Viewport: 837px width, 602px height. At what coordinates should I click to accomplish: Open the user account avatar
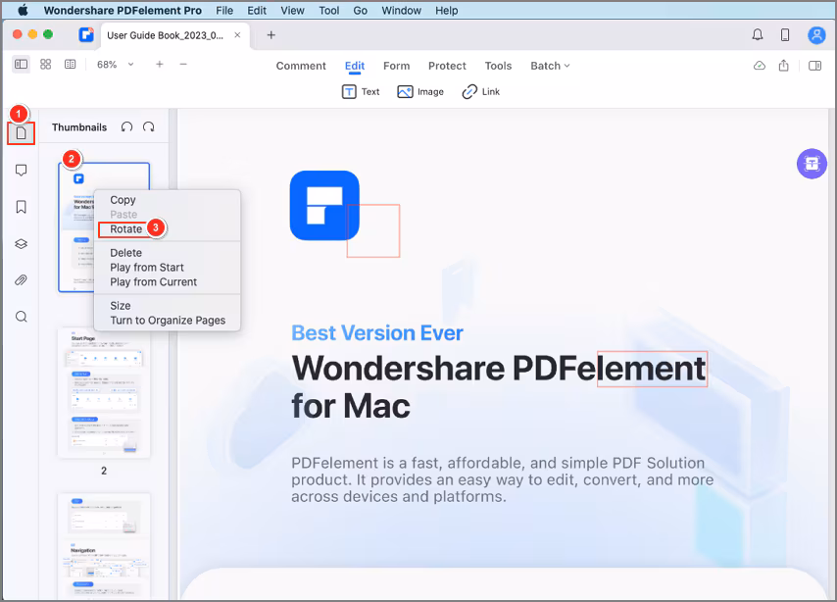[x=816, y=34]
